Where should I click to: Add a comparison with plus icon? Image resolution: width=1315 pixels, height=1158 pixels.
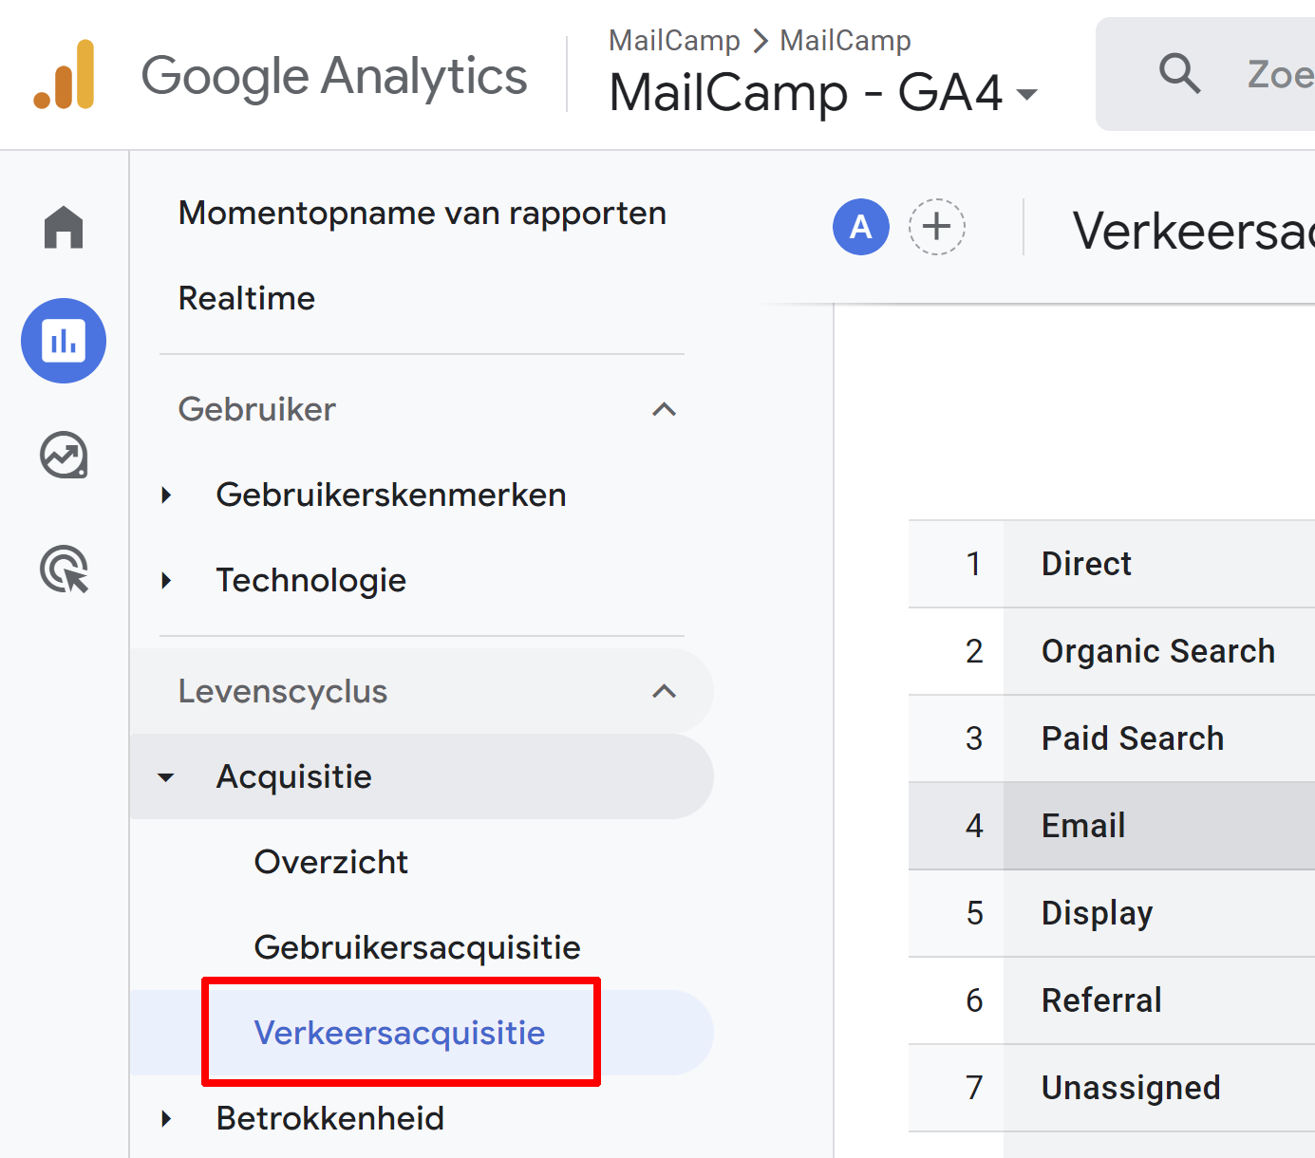point(936,227)
